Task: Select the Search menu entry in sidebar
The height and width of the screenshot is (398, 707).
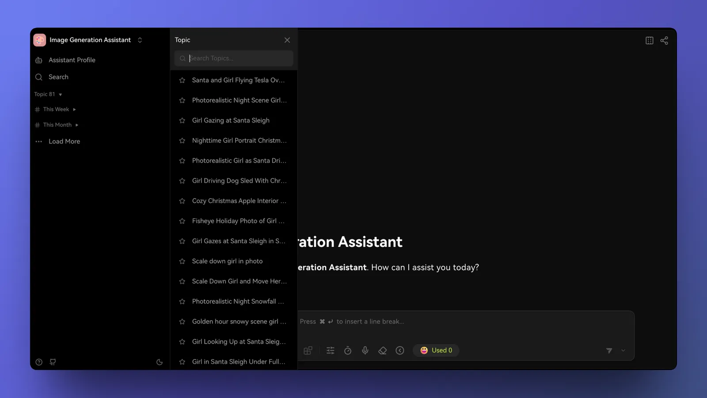Action: 58,77
